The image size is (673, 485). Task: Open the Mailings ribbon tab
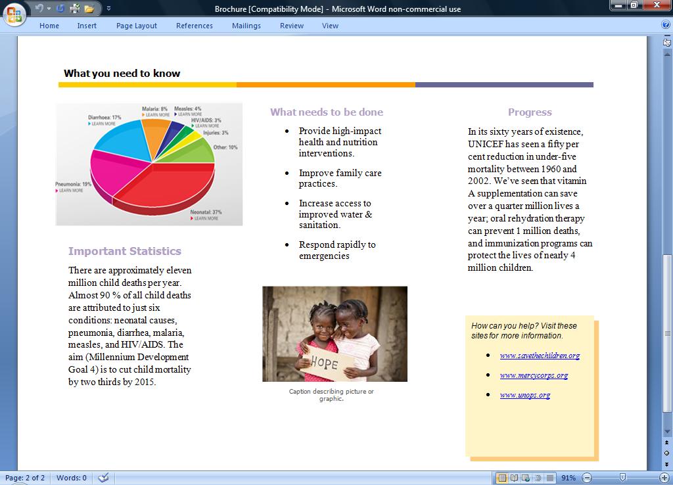tap(246, 25)
